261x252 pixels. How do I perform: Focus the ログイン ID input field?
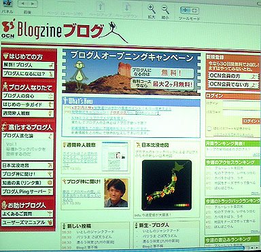pyautogui.click(x=241, y=104)
